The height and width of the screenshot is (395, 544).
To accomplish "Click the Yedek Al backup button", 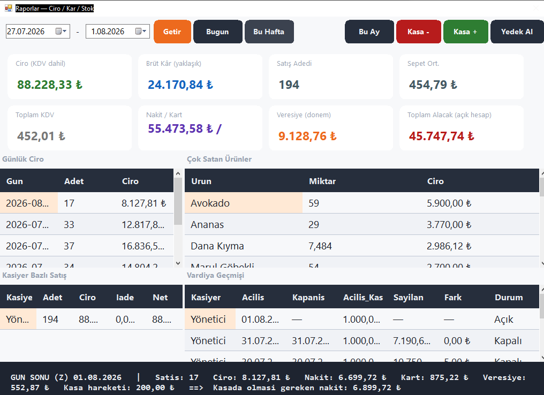I will click(x=517, y=32).
